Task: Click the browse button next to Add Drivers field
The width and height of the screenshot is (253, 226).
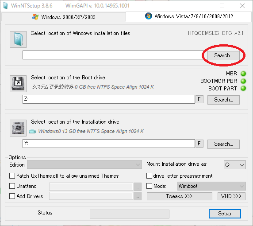Action: click(x=138, y=196)
